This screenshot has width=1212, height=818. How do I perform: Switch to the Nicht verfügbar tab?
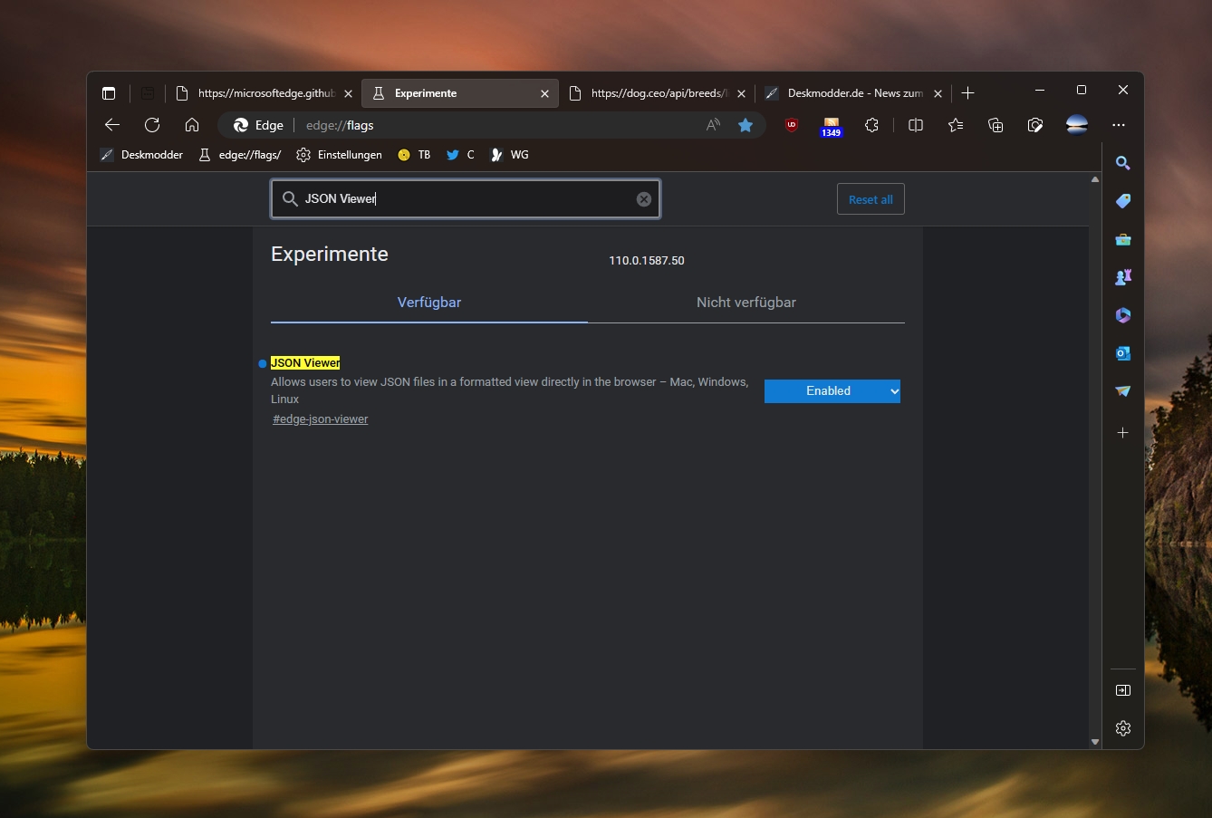(x=746, y=303)
